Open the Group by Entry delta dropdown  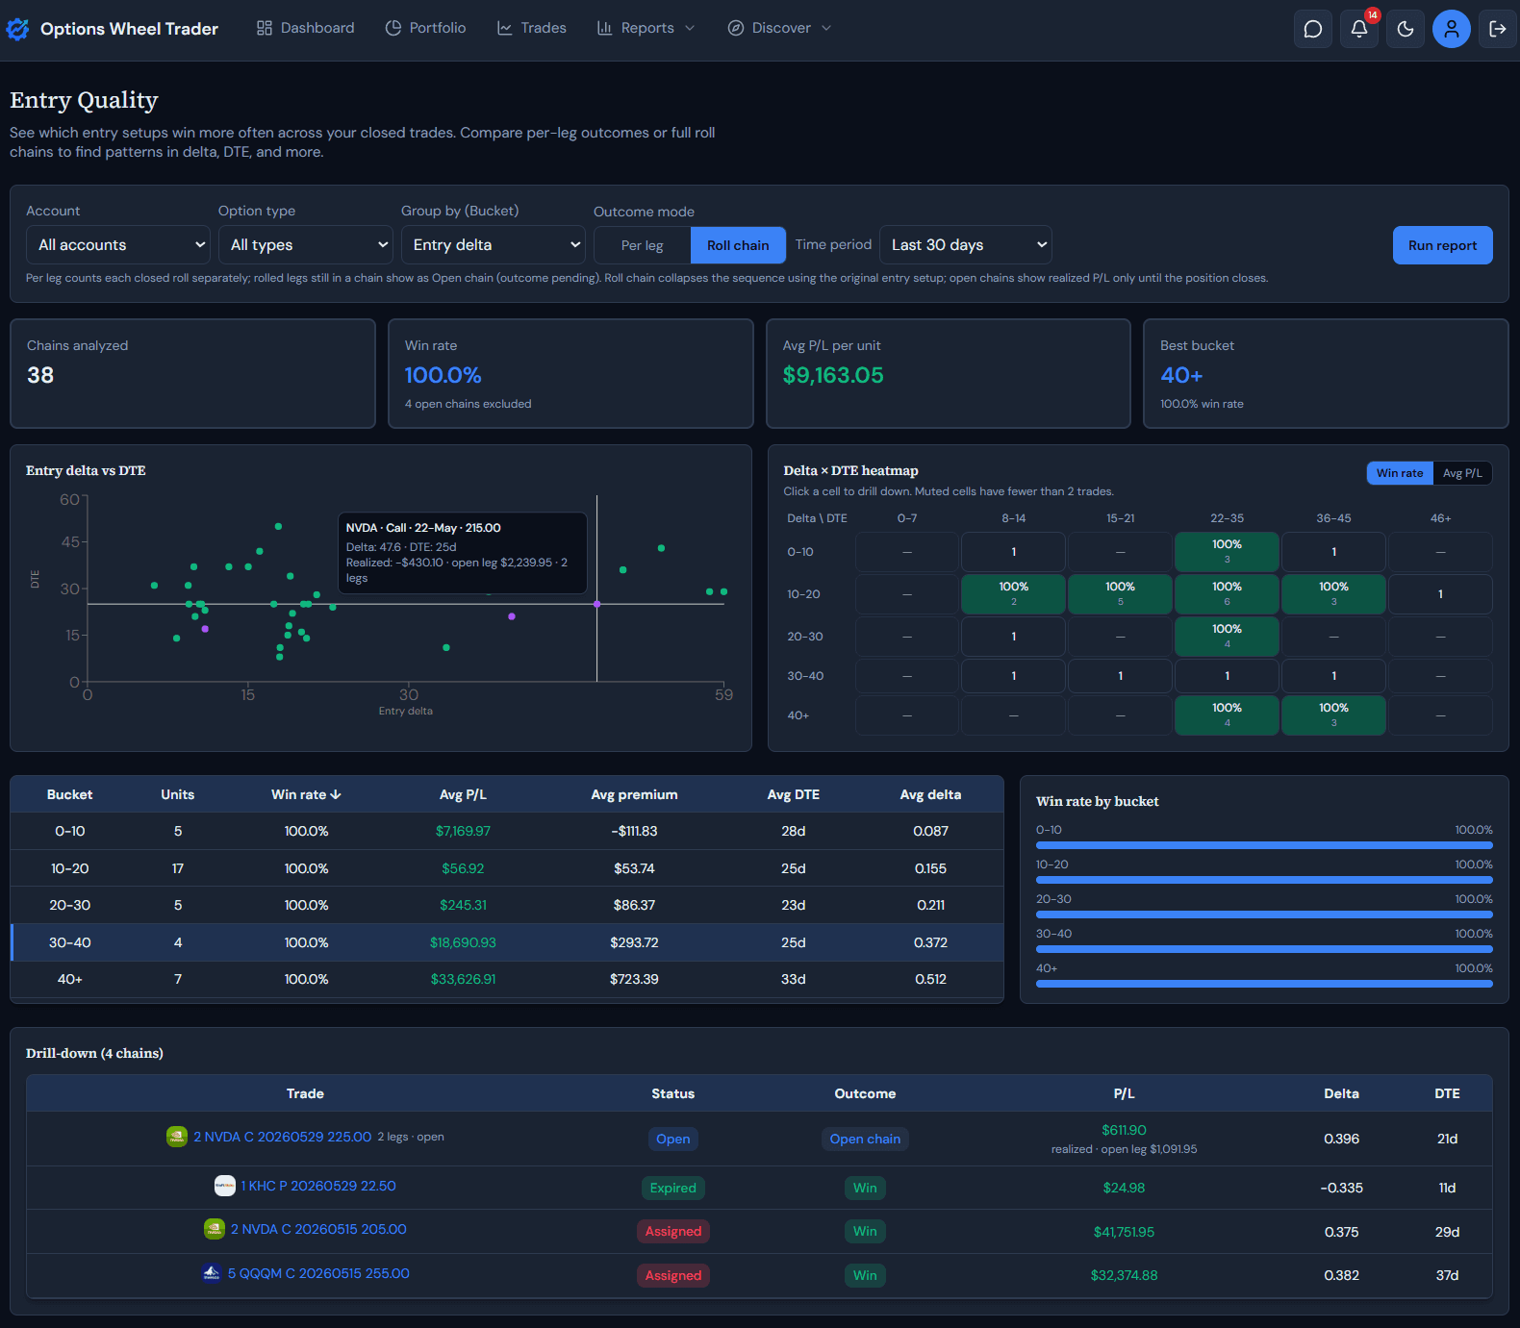point(494,245)
